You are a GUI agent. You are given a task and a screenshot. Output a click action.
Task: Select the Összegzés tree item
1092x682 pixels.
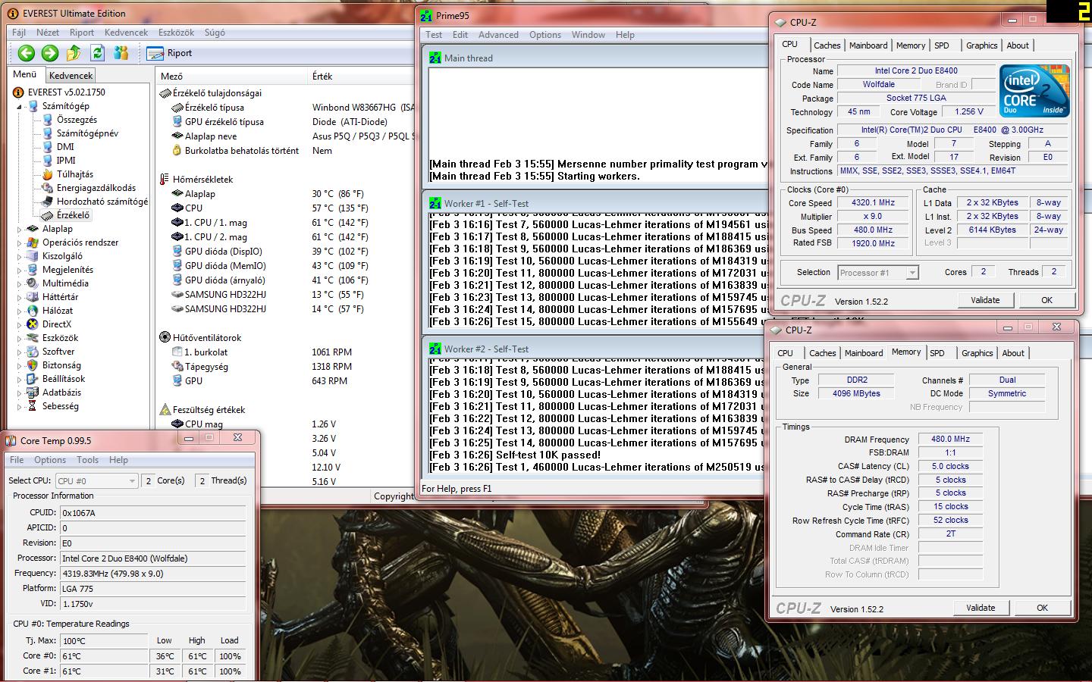[x=77, y=120]
